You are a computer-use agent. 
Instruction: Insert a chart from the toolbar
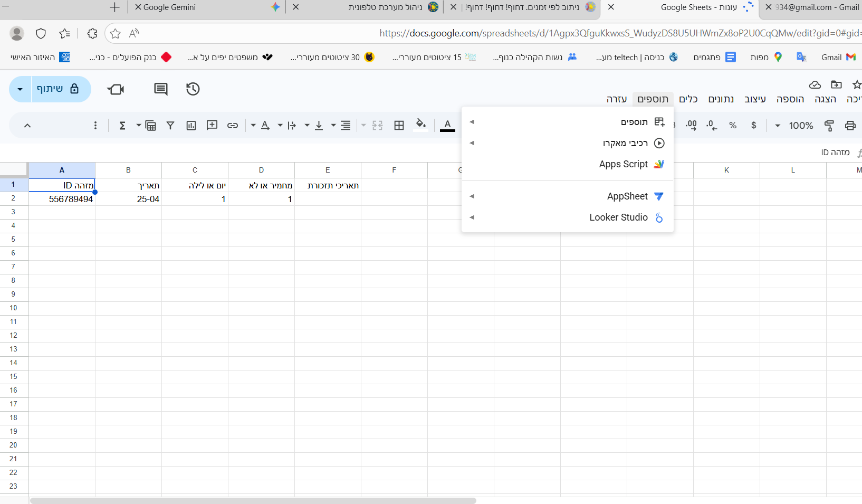click(x=191, y=126)
